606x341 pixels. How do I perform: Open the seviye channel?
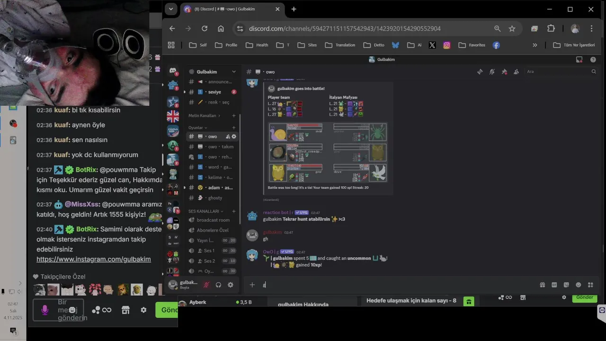coord(212,92)
